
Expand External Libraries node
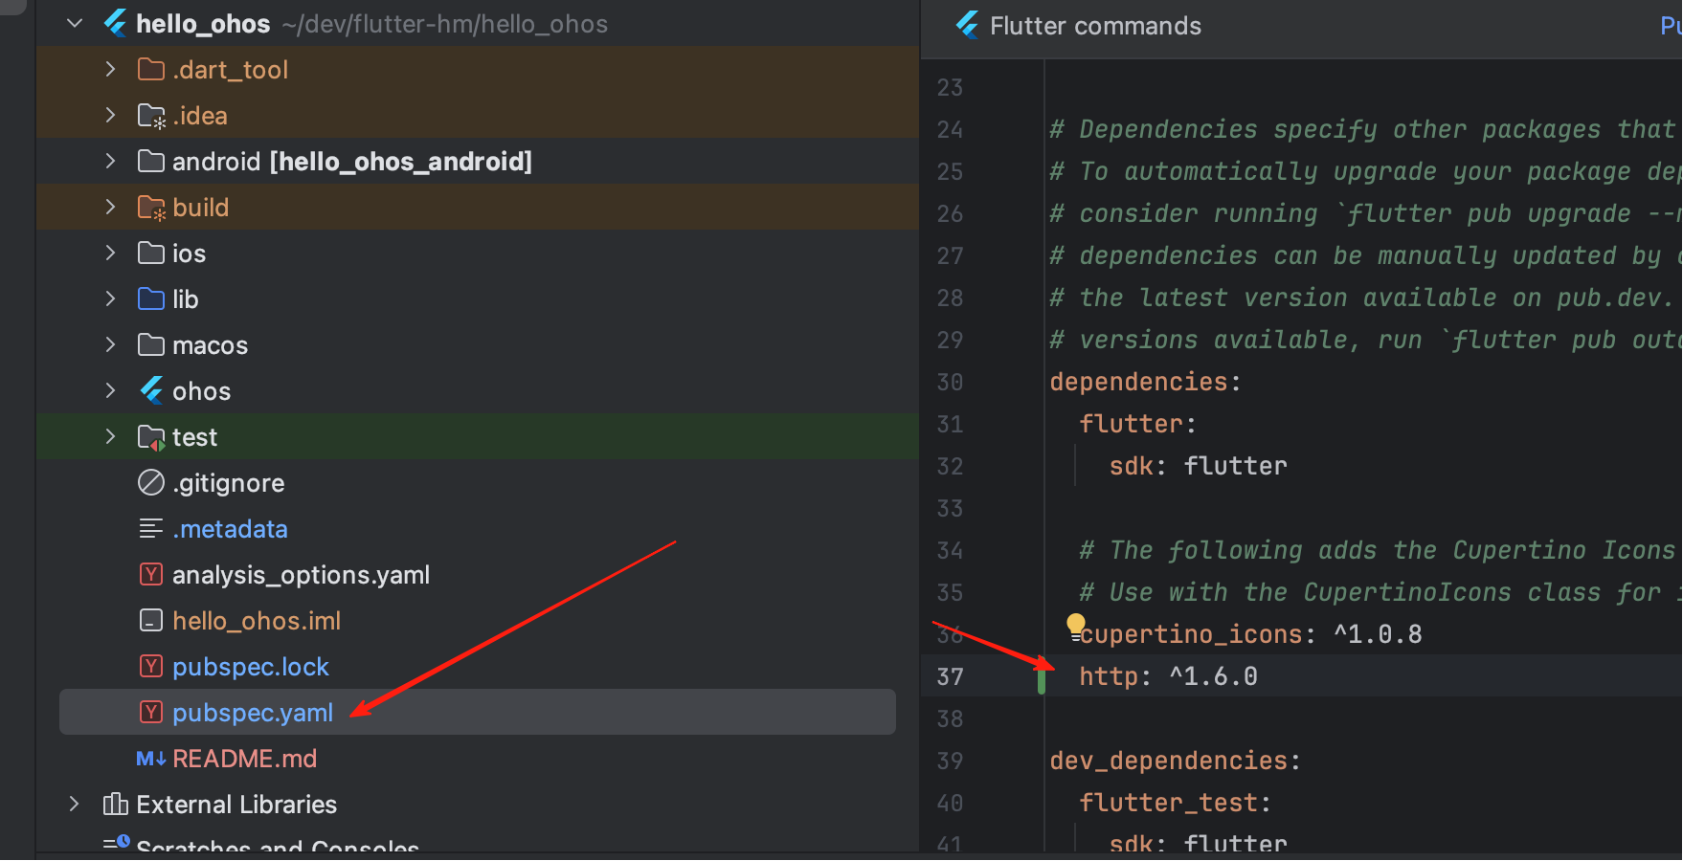75,804
